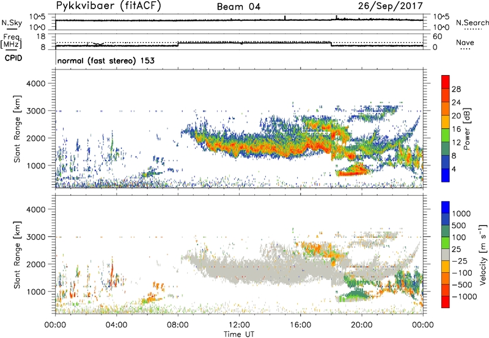Image resolution: width=489 pixels, height=338 pixels.
Task: Pick the red bottom segment of velocity colorbar
Action: (446, 302)
